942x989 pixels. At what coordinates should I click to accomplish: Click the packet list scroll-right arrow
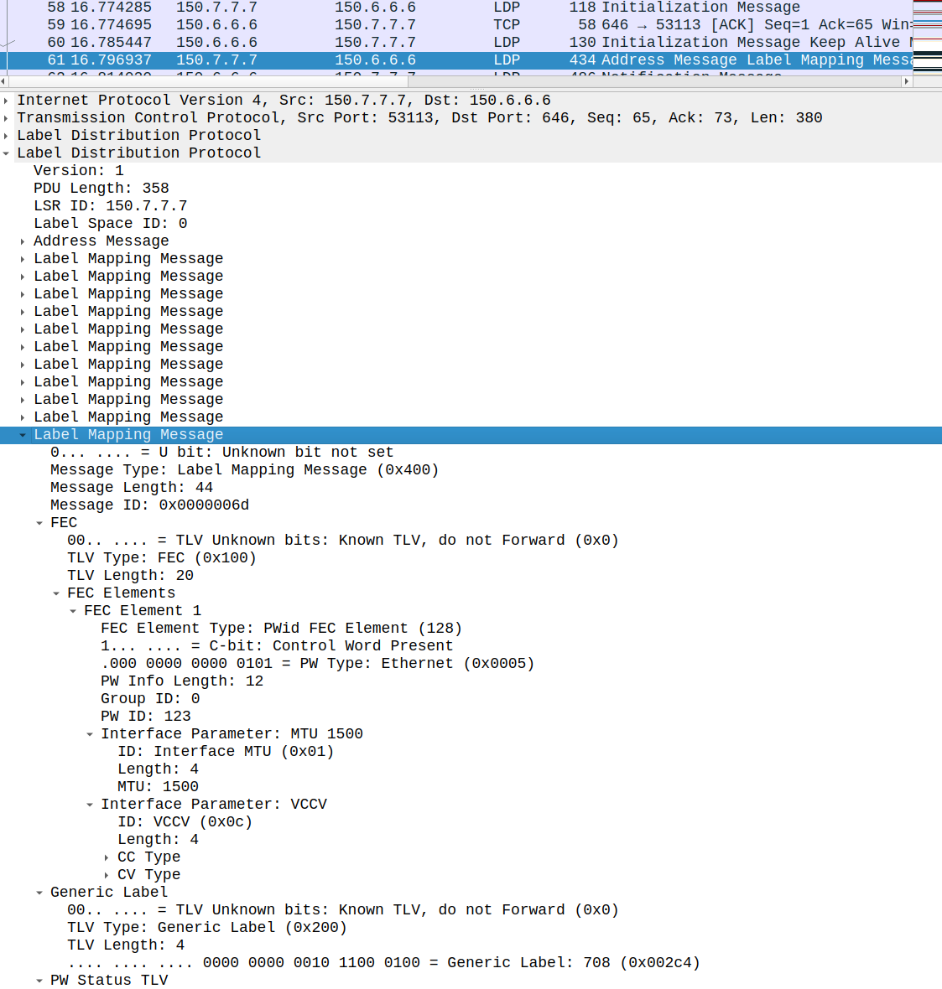pyautogui.click(x=907, y=81)
